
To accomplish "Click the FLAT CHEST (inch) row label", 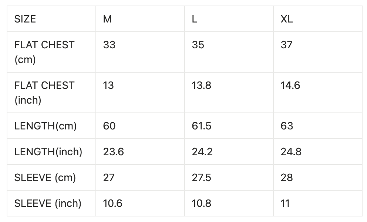I will pos(44,93).
